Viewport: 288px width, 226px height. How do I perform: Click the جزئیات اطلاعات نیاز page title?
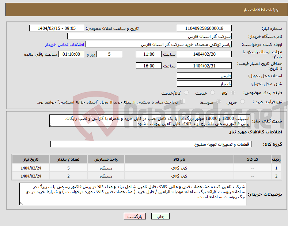(x=261, y=10)
